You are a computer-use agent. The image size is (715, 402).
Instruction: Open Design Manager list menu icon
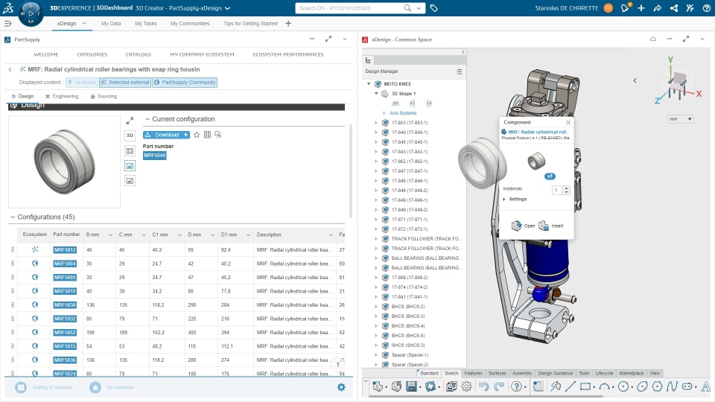tap(460, 71)
